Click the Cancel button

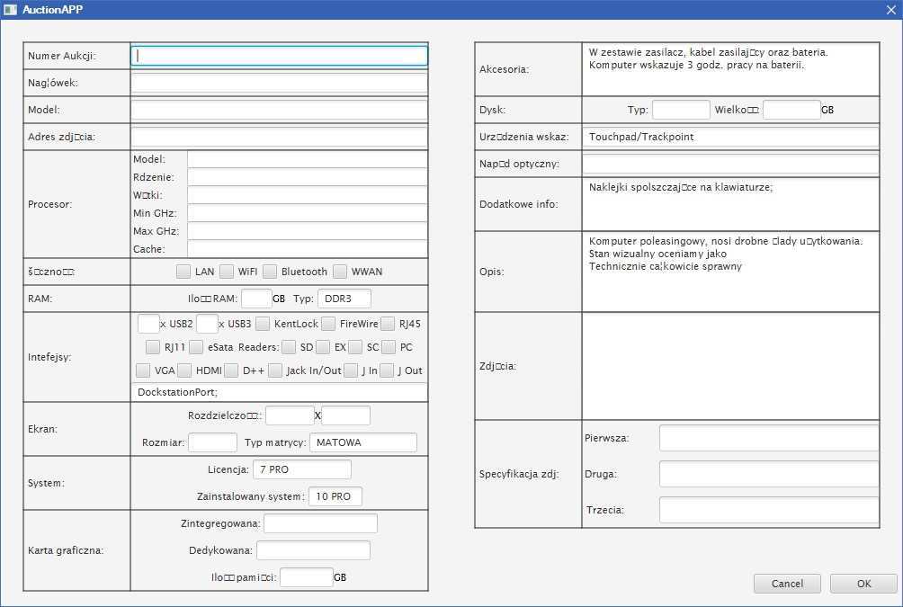tap(787, 584)
